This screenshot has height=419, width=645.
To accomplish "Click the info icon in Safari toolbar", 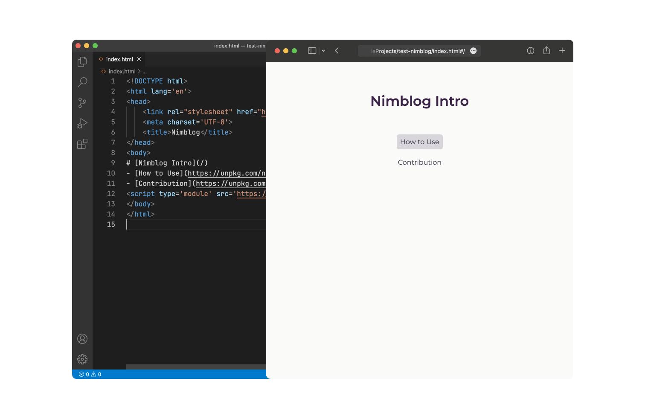I will [531, 51].
